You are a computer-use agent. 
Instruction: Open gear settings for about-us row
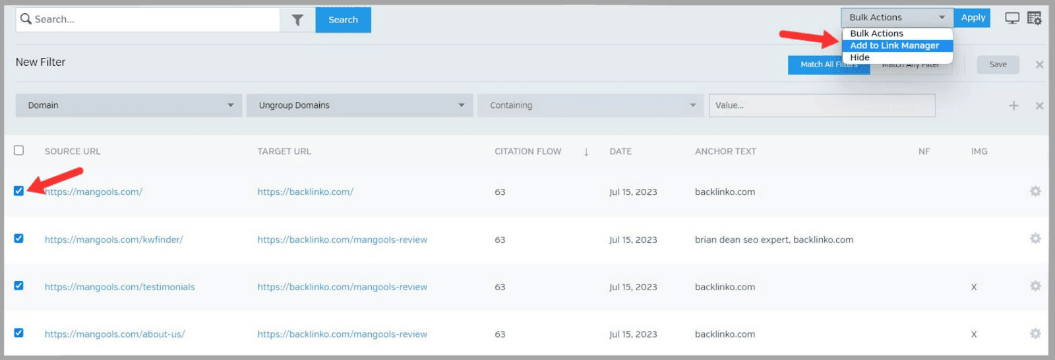(1035, 334)
